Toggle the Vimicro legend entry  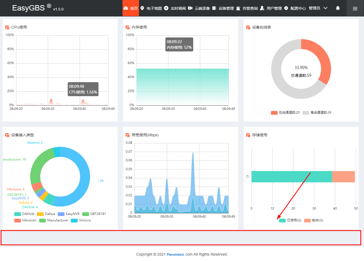[81, 220]
